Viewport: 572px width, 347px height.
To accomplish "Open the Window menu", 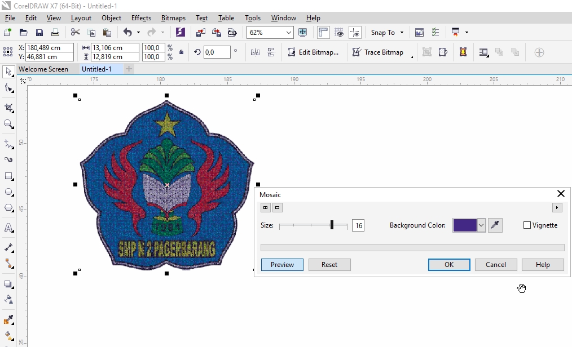I will (x=283, y=18).
